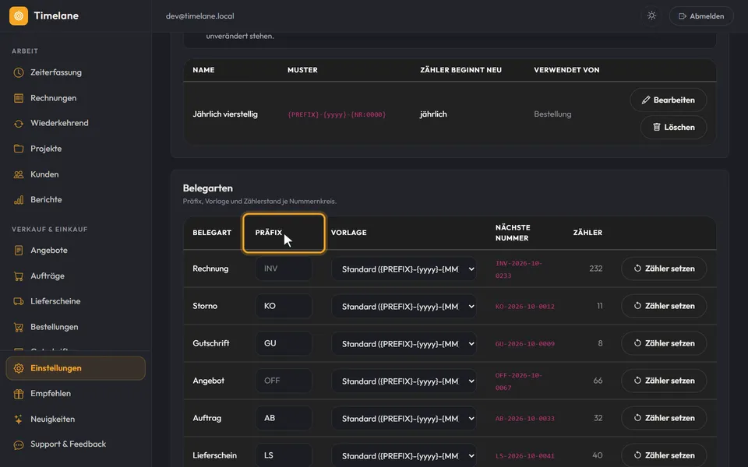Click Zähler setzen for Gutschrift row
748x467 pixels.
pyautogui.click(x=664, y=343)
